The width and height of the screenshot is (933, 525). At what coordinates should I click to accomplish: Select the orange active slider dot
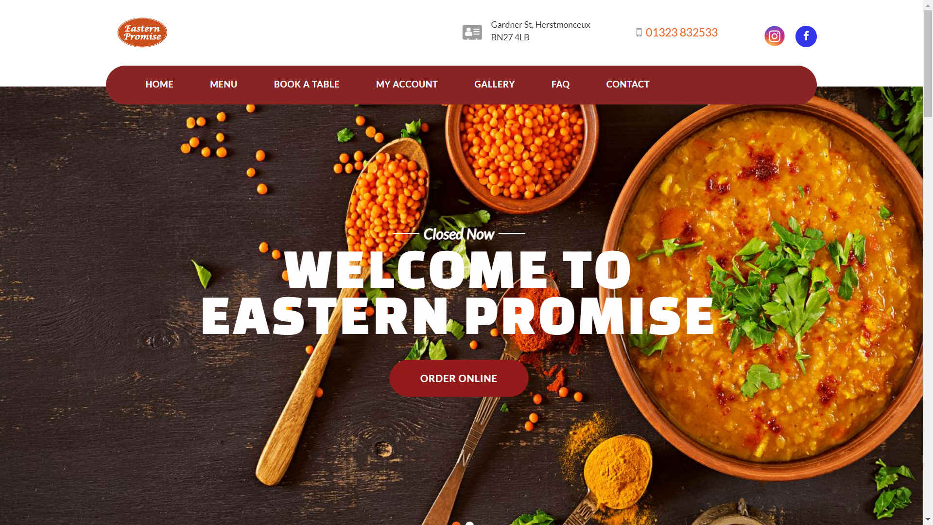456,524
